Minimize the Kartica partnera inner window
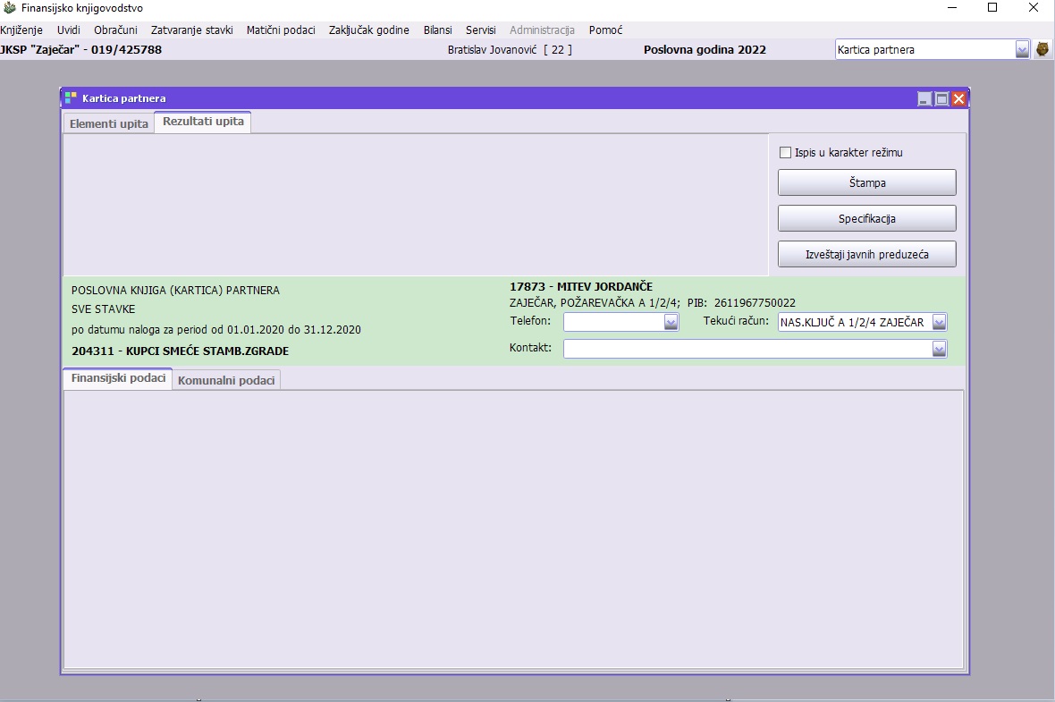1055x702 pixels. 925,99
